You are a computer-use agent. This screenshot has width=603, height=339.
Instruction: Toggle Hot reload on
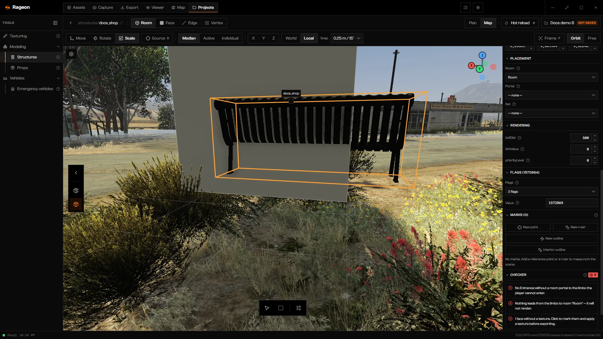[520, 23]
